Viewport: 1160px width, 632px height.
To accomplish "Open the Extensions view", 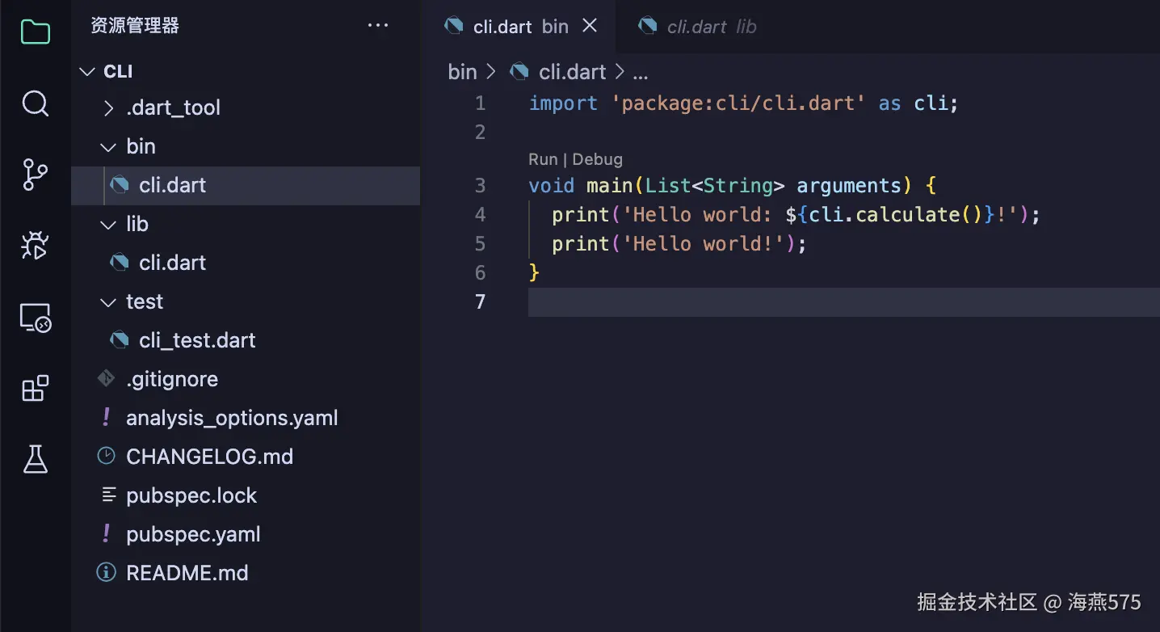I will (x=35, y=388).
